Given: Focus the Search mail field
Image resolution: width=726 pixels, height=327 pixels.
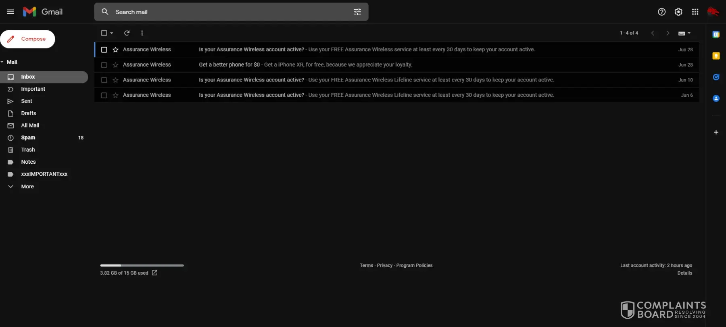Looking at the screenshot, I should (231, 12).
